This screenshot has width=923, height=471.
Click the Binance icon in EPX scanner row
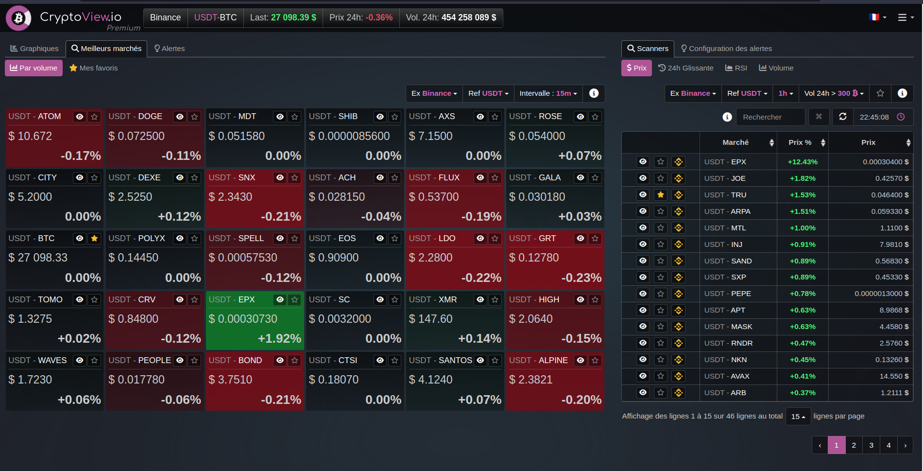click(679, 162)
